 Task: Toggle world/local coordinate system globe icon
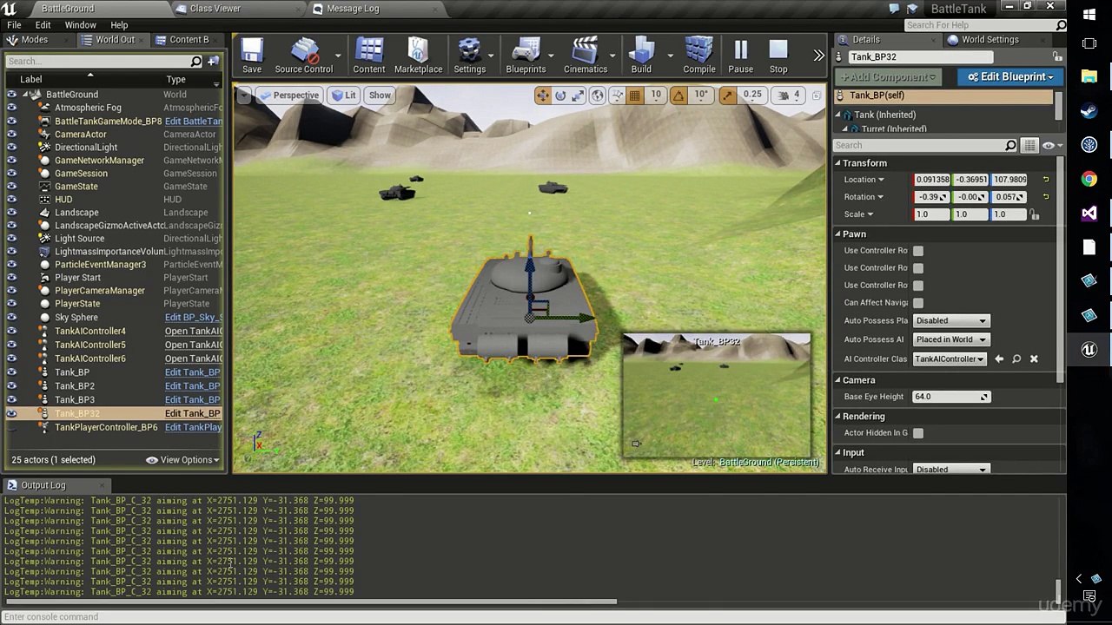point(598,95)
